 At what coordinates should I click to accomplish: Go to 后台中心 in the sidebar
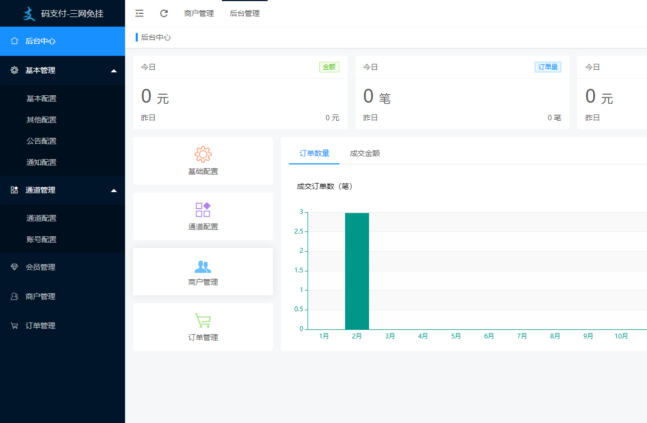[x=40, y=41]
